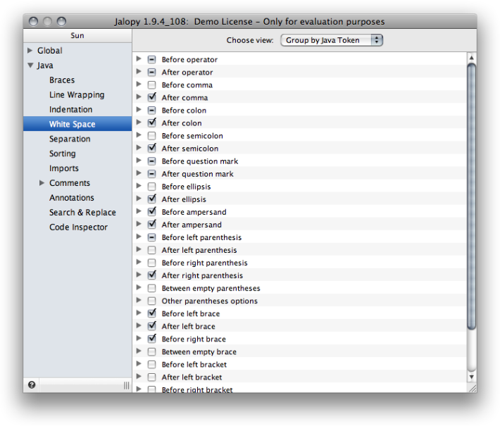
Task: Select the Before operator label
Action: click(189, 60)
